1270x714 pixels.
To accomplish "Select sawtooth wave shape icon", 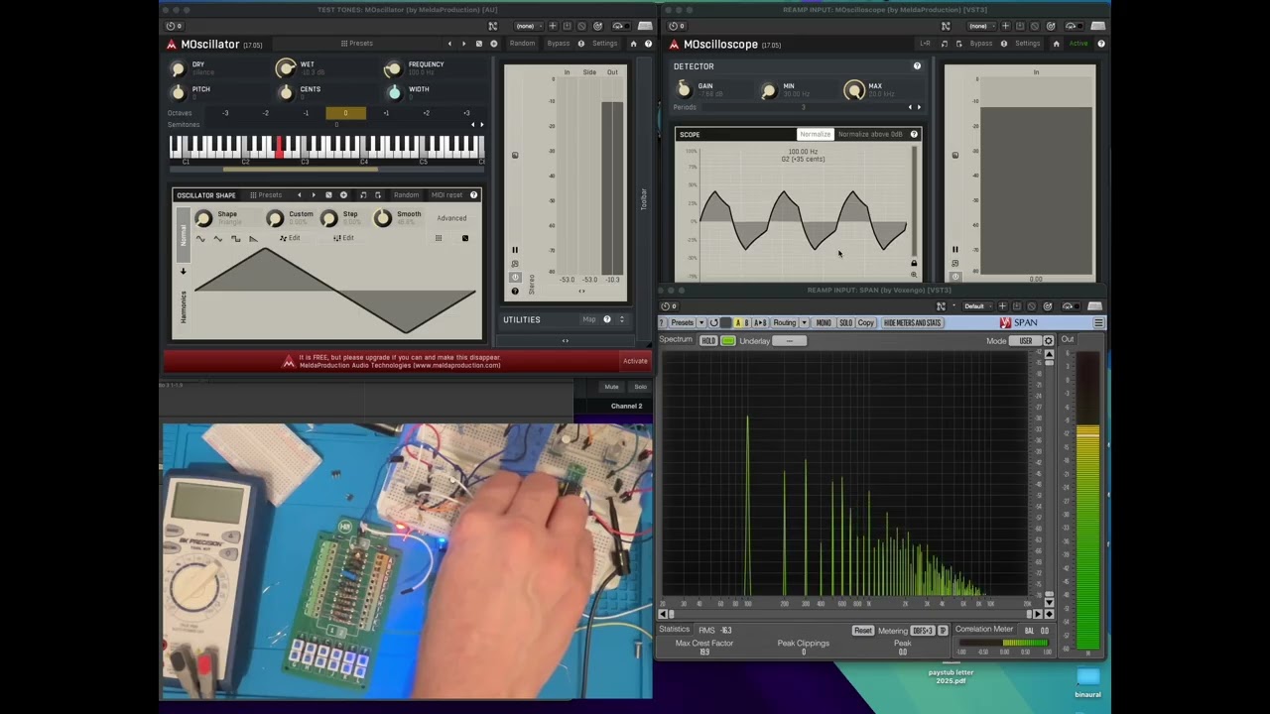I will coord(253,238).
